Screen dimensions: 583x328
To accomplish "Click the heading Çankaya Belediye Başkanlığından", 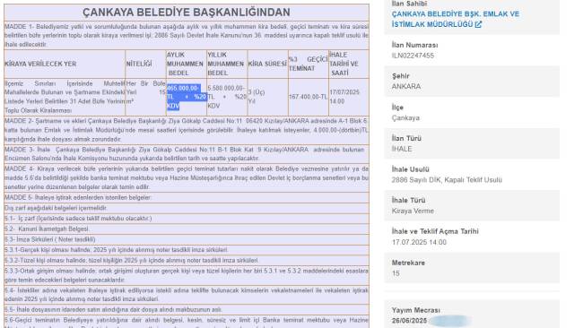I will (187, 13).
